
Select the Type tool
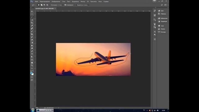[32, 54]
